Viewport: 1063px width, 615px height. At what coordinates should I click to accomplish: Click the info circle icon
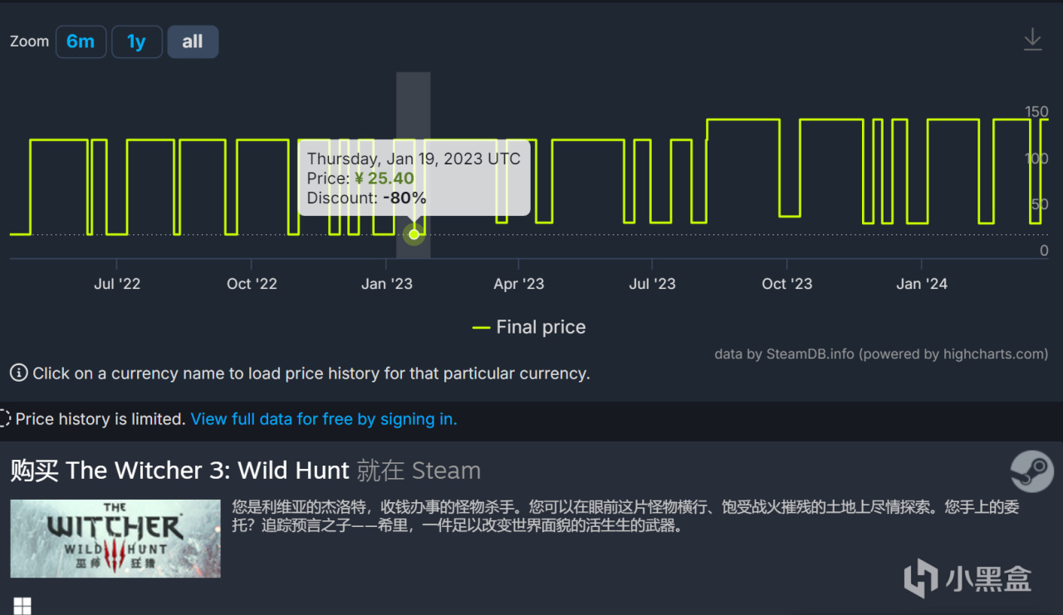tap(18, 373)
